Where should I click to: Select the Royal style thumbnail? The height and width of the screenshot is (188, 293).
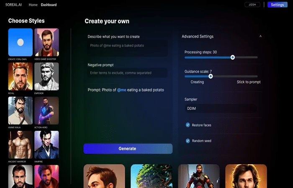click(x=21, y=76)
